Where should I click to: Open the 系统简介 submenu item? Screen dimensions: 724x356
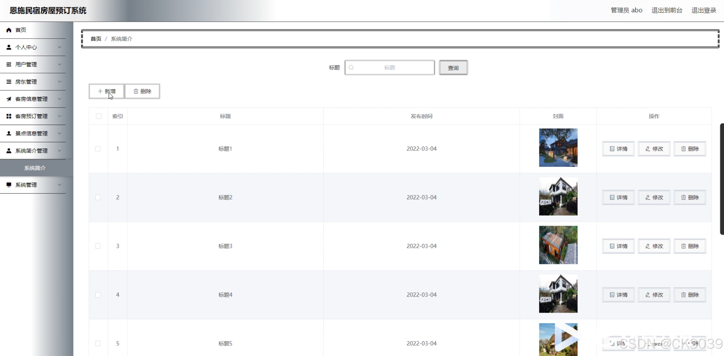[35, 168]
